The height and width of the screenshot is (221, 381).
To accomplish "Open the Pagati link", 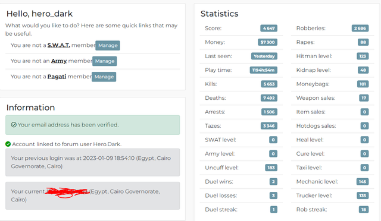I will (x=57, y=77).
